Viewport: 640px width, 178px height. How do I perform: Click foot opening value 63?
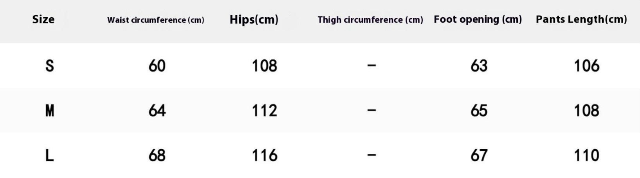tap(479, 66)
